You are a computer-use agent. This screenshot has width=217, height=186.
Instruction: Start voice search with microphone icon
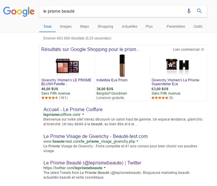click(x=189, y=11)
